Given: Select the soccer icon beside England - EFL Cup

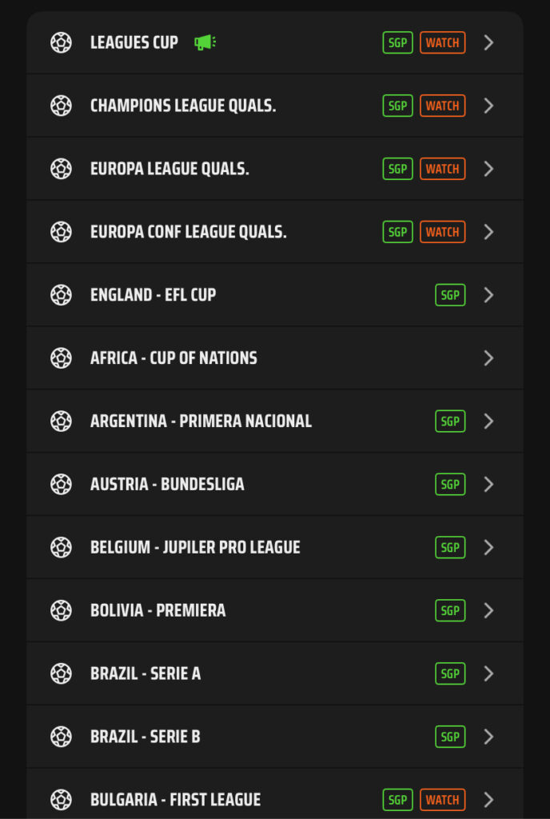Looking at the screenshot, I should (x=61, y=294).
